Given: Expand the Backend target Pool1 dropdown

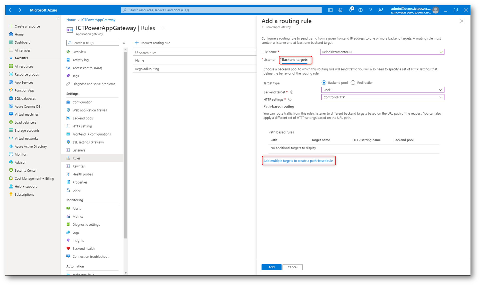Looking at the screenshot, I should (x=383, y=90).
